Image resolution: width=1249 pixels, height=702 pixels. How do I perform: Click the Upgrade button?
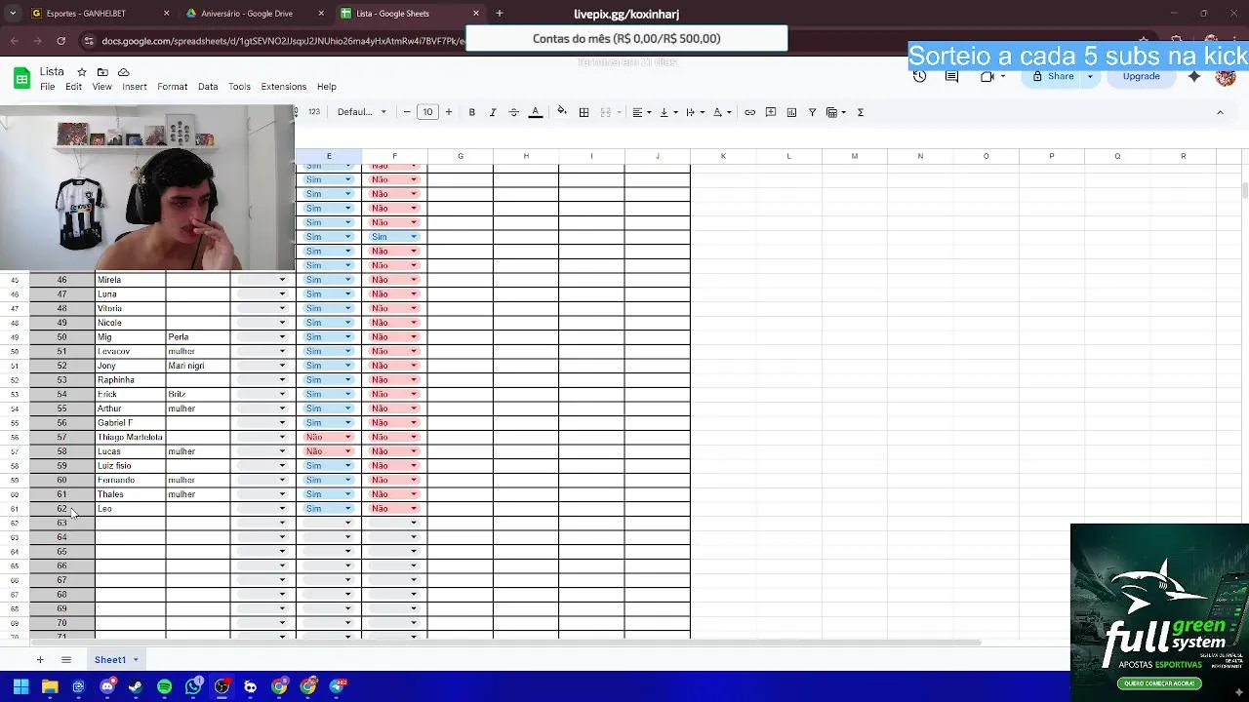[x=1141, y=76]
